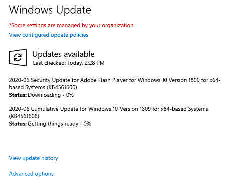
Task: Open the View update history link
Action: coord(33,158)
